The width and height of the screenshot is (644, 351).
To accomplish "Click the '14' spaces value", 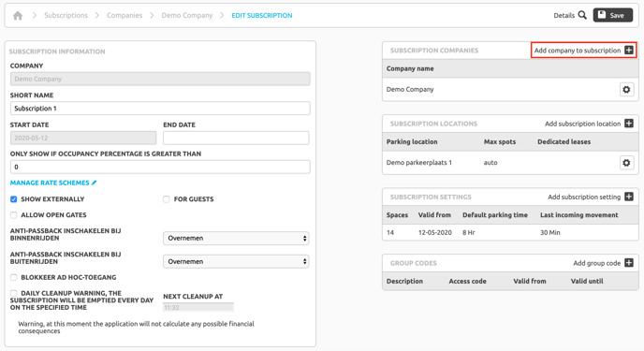I will pos(390,232).
